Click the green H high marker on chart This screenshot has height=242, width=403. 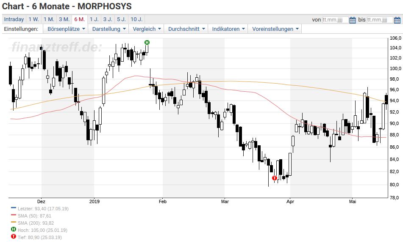coord(147,43)
